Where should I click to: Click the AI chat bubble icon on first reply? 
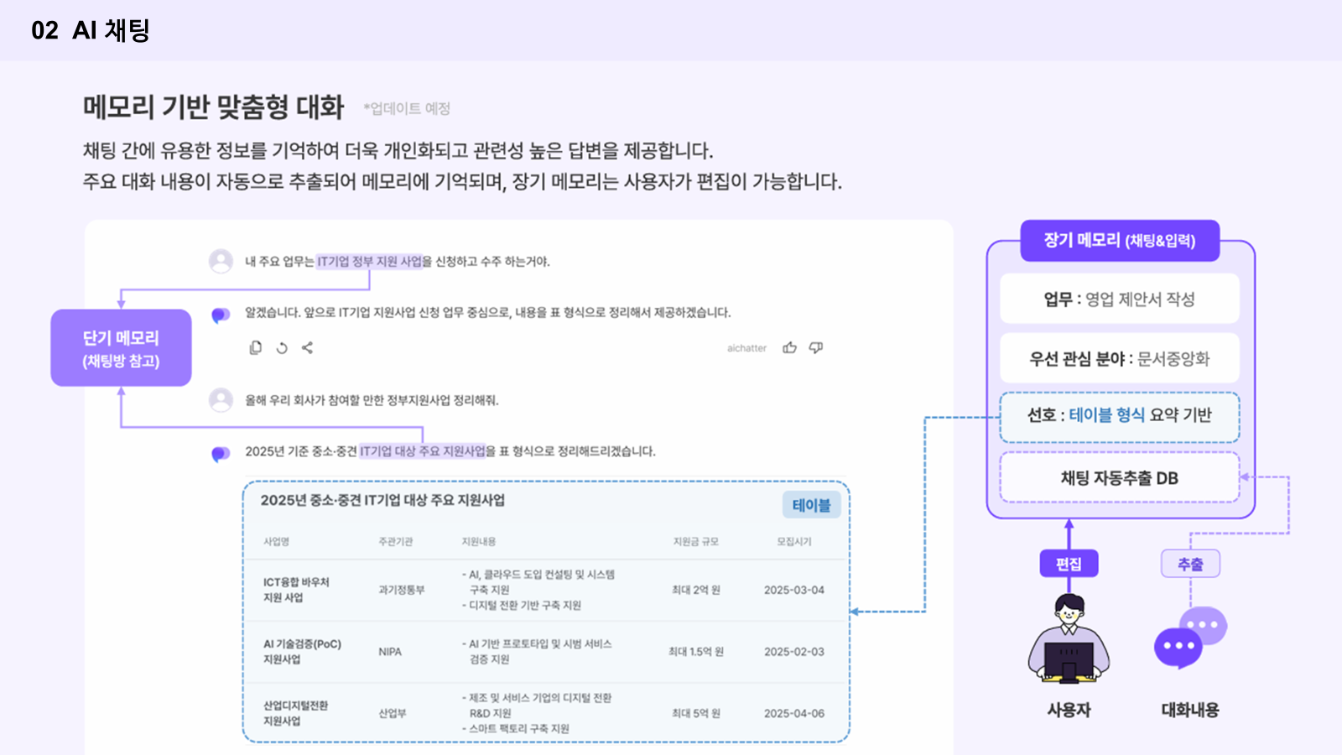tap(221, 315)
